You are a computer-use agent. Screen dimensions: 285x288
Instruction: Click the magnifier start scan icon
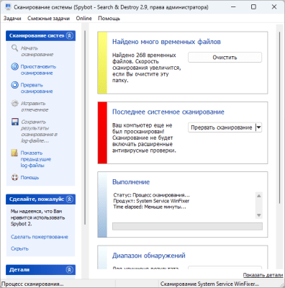click(x=14, y=48)
